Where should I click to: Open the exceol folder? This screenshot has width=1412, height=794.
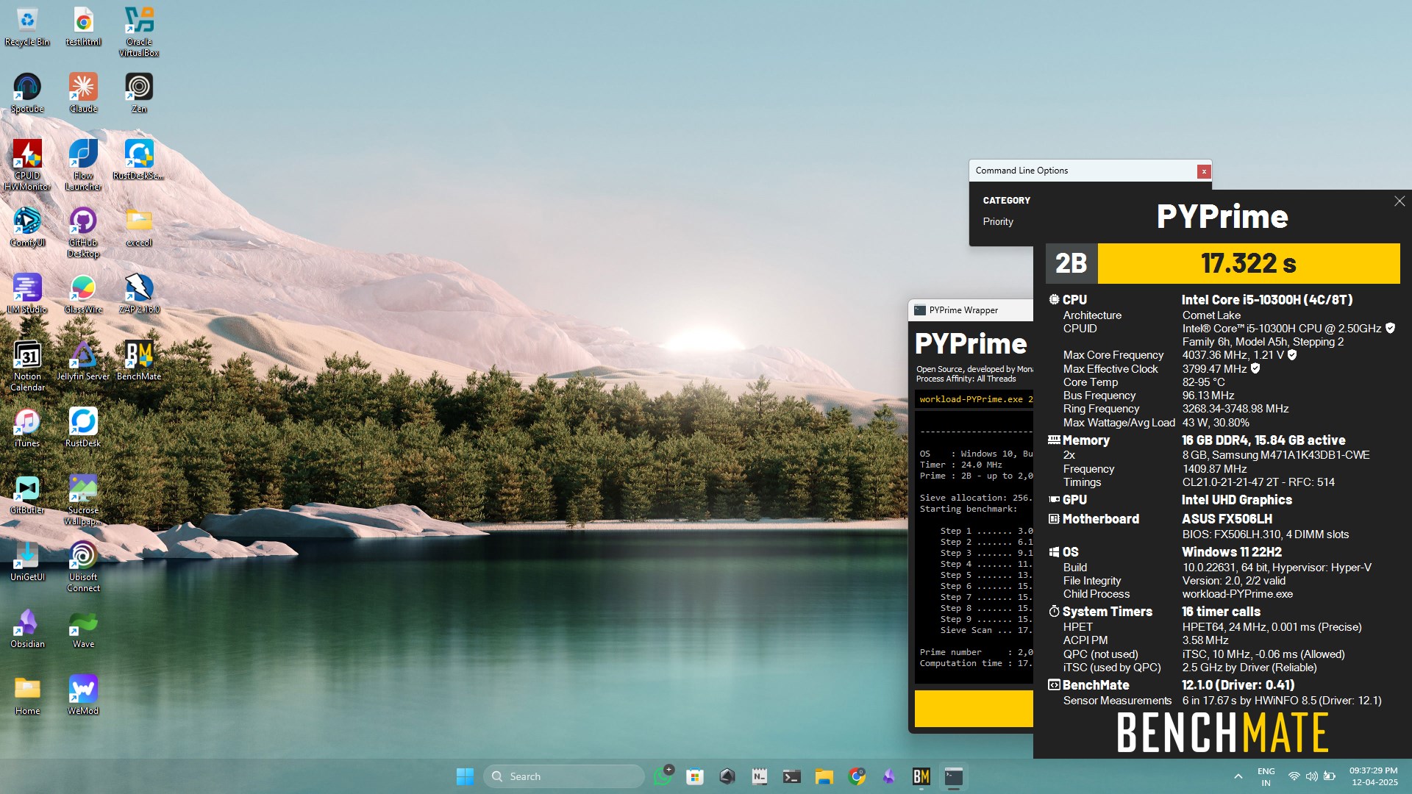(139, 227)
